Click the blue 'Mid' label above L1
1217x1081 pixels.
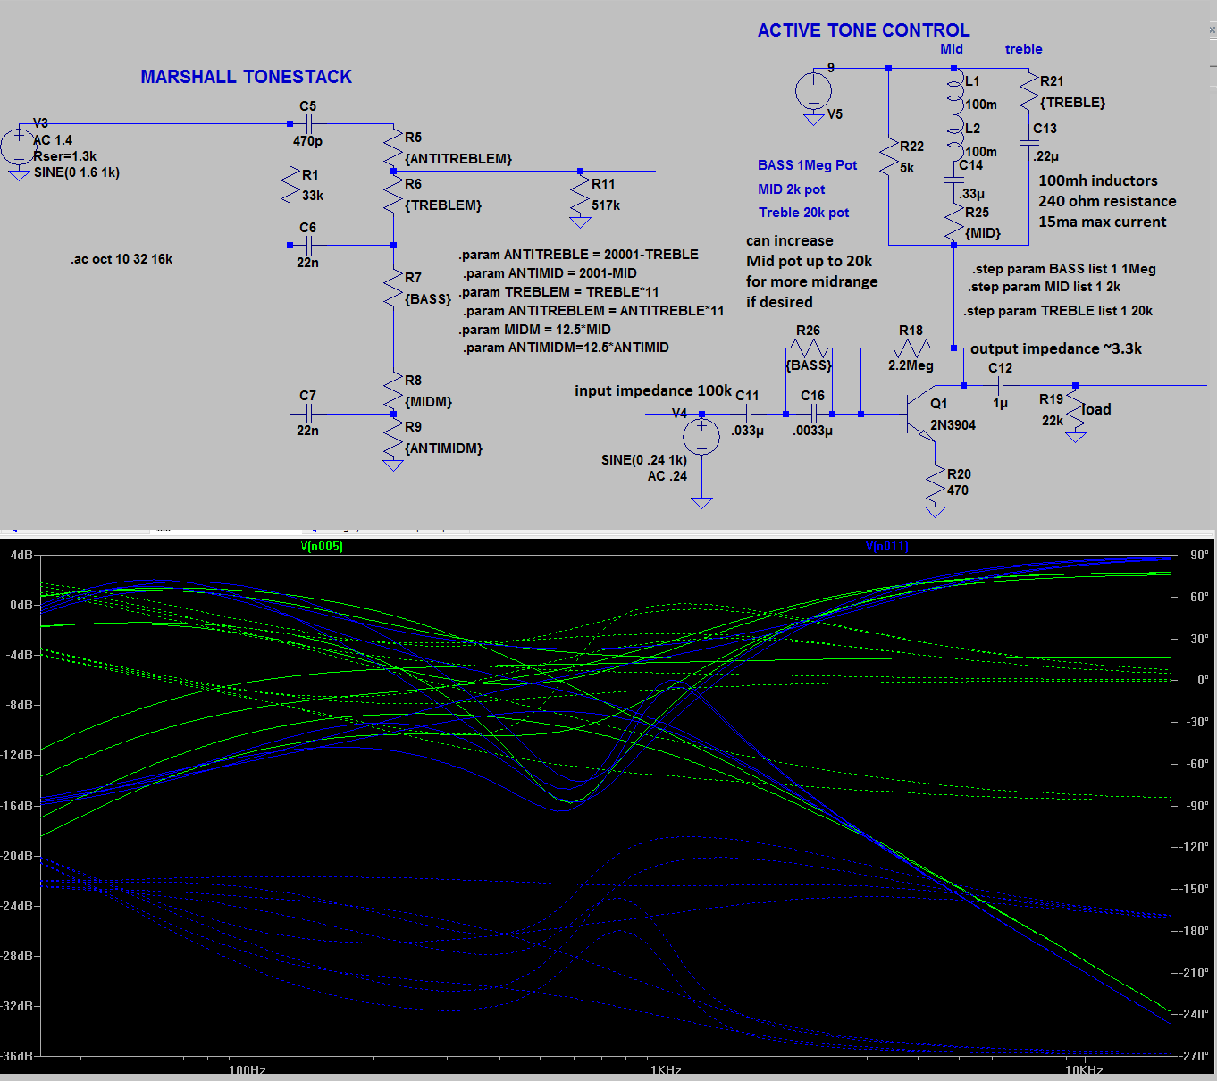point(952,49)
